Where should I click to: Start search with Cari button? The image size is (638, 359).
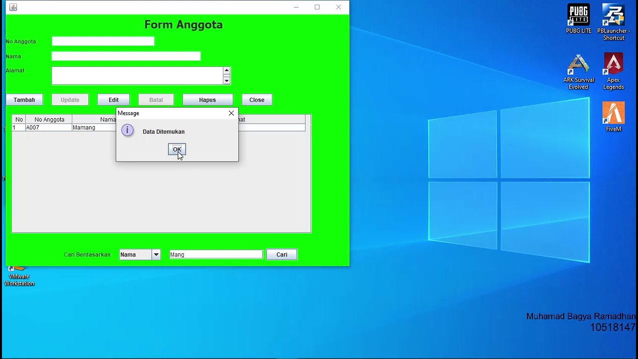(x=282, y=254)
